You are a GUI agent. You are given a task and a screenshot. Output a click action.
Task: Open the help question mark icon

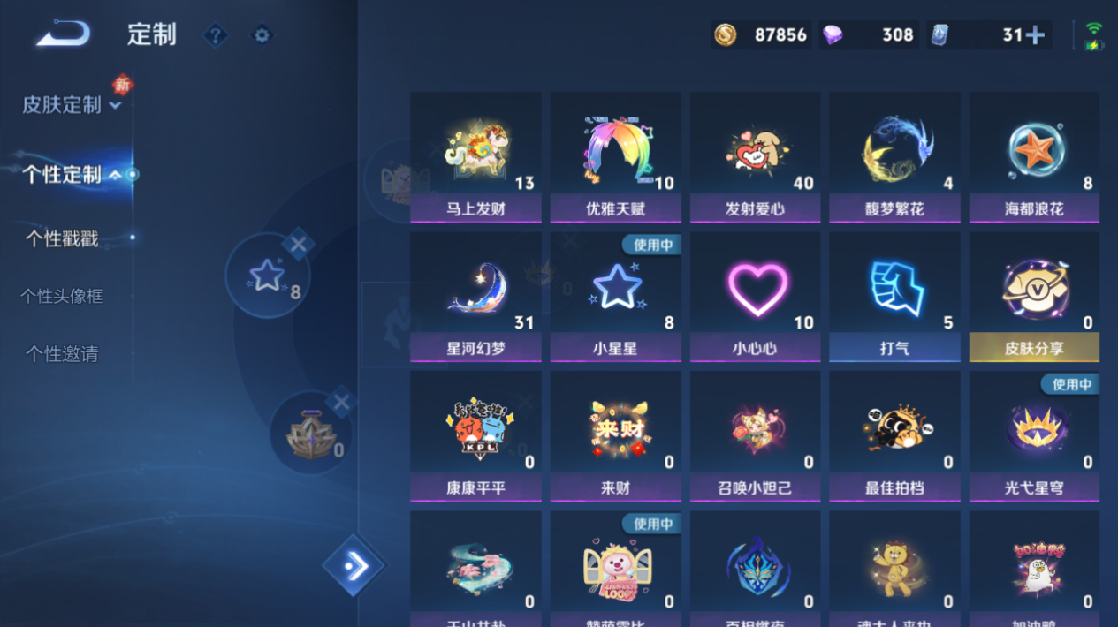tap(215, 35)
